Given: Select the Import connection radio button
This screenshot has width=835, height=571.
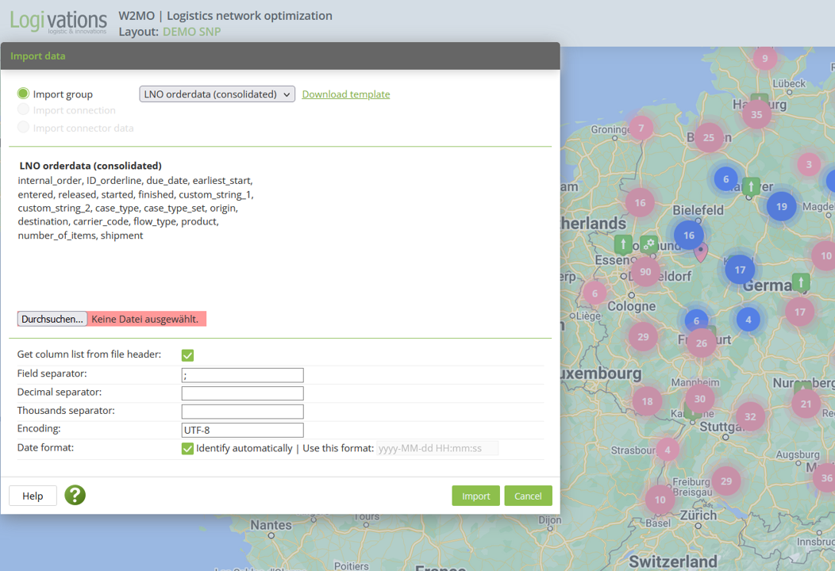Looking at the screenshot, I should (x=23, y=109).
